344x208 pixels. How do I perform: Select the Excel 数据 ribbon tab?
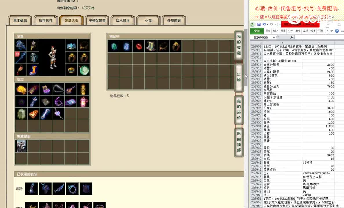point(298,31)
